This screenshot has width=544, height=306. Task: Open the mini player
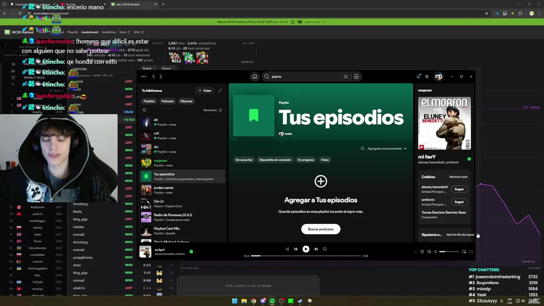[x=464, y=252]
